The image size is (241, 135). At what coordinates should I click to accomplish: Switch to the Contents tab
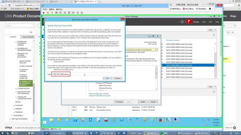[13, 37]
